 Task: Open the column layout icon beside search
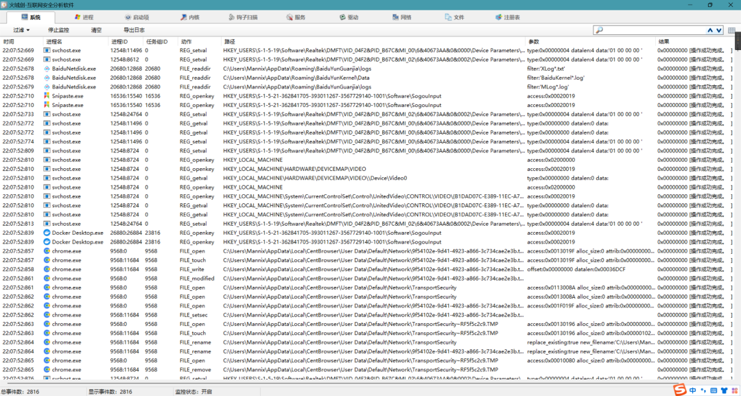tap(731, 30)
